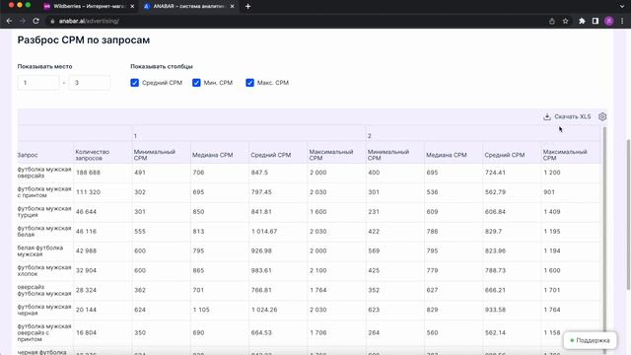Go forward in browser history
631x355 pixels.
pos(23,21)
